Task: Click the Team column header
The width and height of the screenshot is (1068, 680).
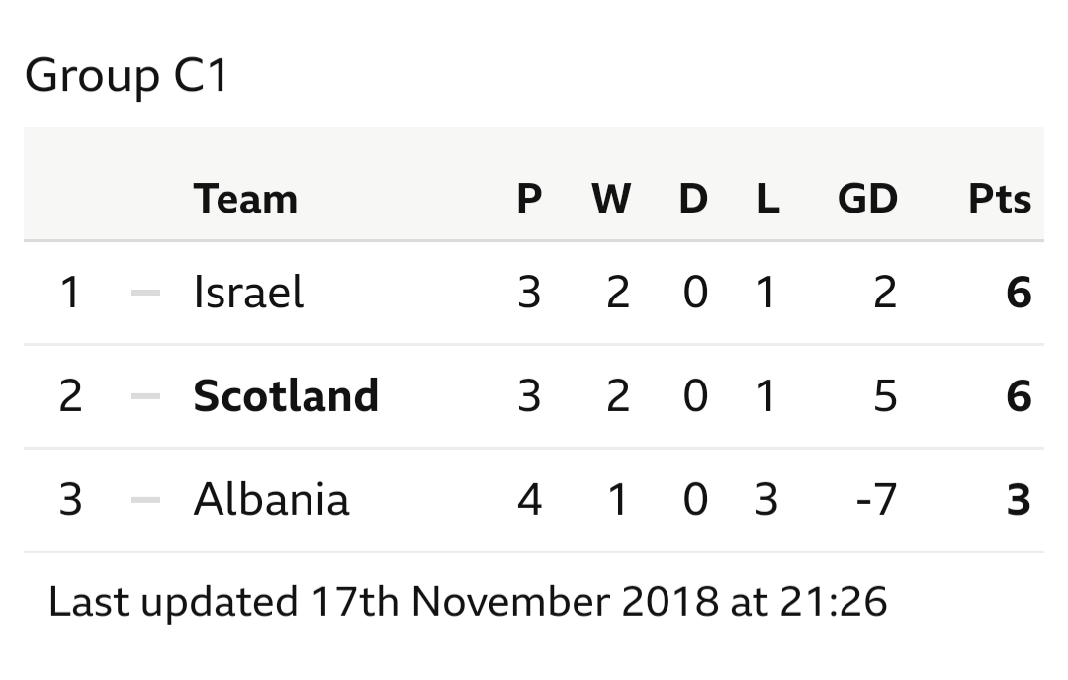Action: point(245,199)
